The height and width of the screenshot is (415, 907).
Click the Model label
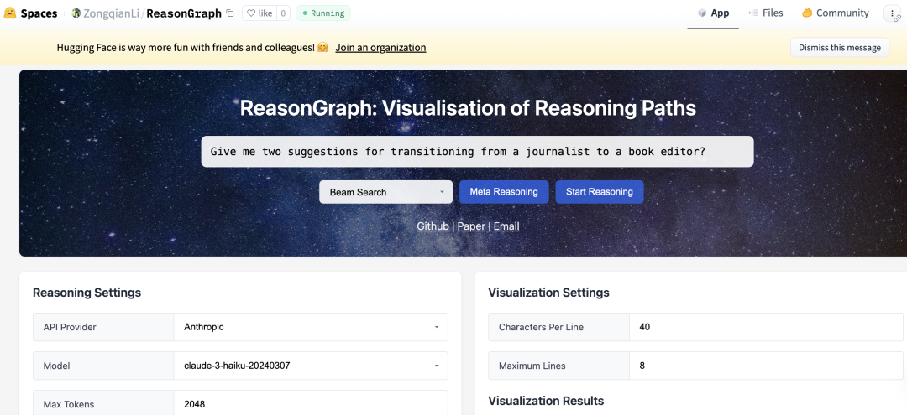56,366
